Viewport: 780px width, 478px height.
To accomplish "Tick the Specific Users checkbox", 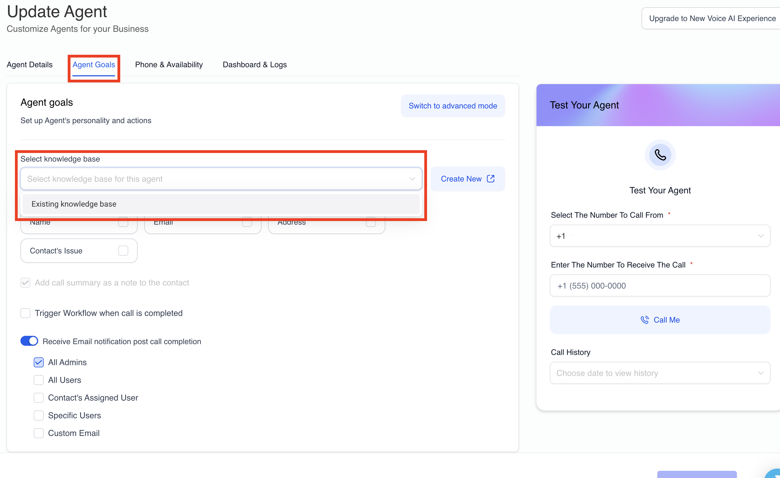I will (39, 415).
